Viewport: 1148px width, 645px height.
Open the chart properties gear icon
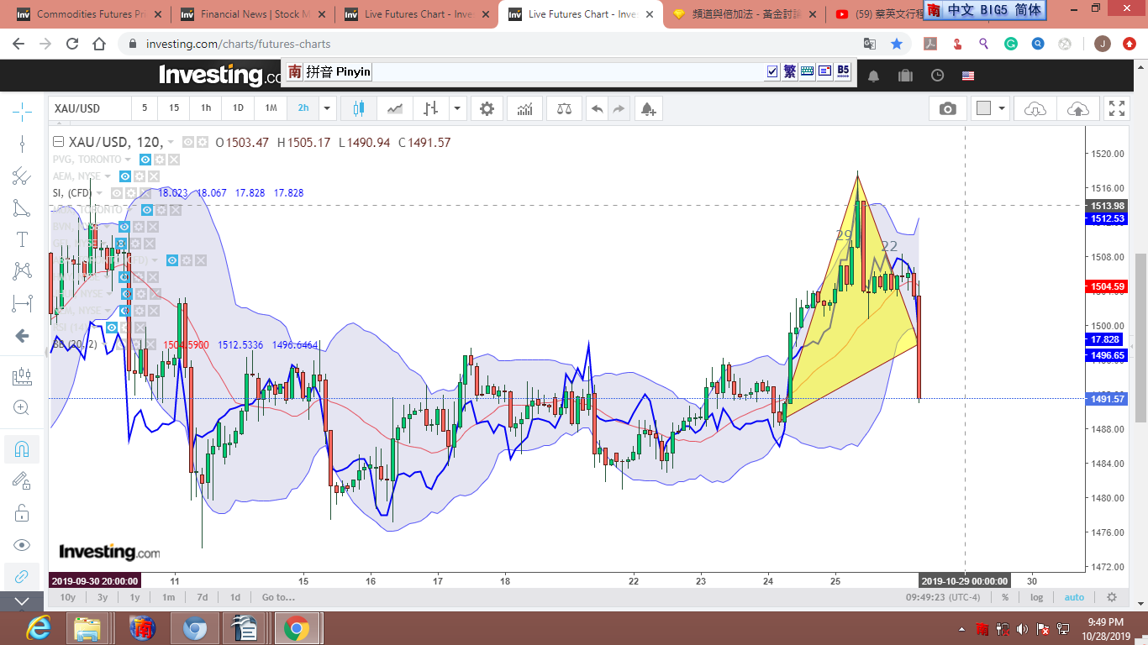pos(487,108)
